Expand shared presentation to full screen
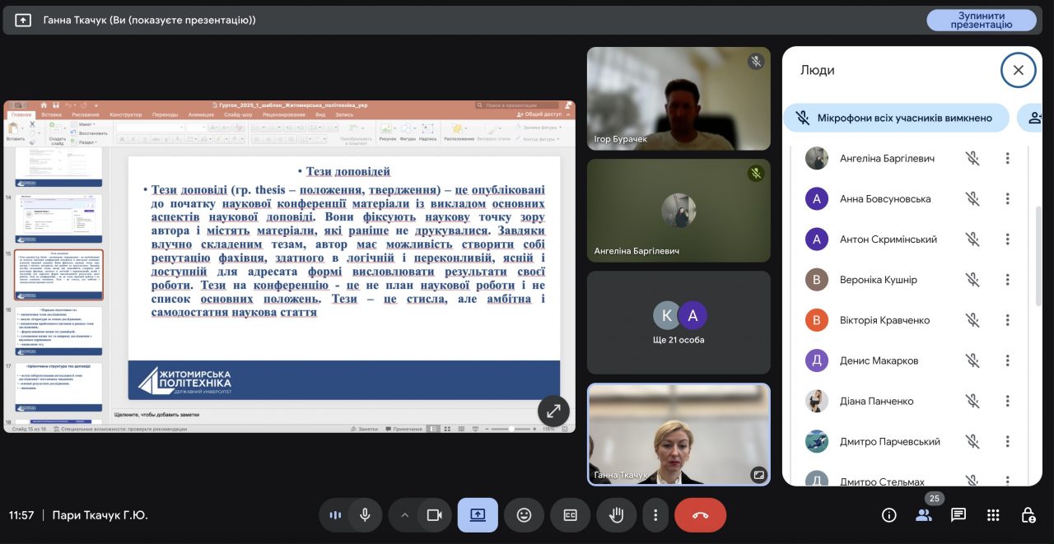1054x544 pixels. (553, 411)
